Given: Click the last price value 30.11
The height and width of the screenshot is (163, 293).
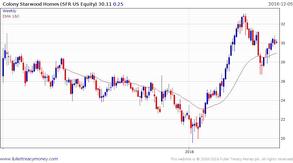Looking at the screenshot, I should (105, 4).
